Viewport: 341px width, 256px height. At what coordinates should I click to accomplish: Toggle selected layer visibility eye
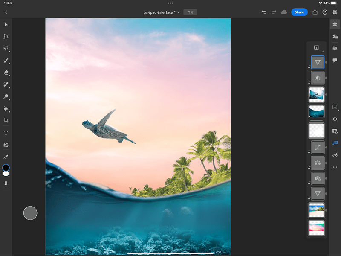click(335, 119)
